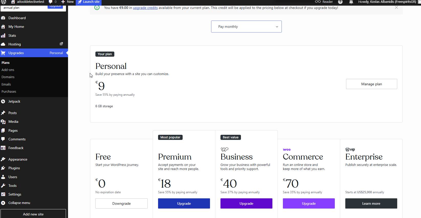Image resolution: width=421 pixels, height=218 pixels.
Task: Click the Settings sliders icon
Action: coord(3,194)
